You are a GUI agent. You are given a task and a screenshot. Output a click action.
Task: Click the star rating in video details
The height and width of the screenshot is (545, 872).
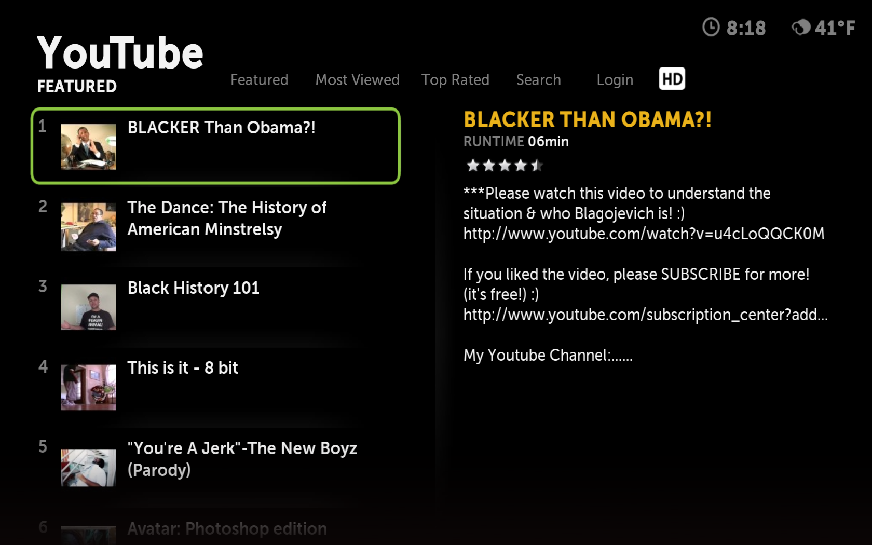click(505, 166)
